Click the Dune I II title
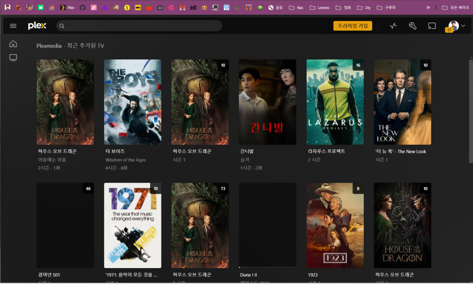Viewport: 473px width, 284px height. coord(248,274)
